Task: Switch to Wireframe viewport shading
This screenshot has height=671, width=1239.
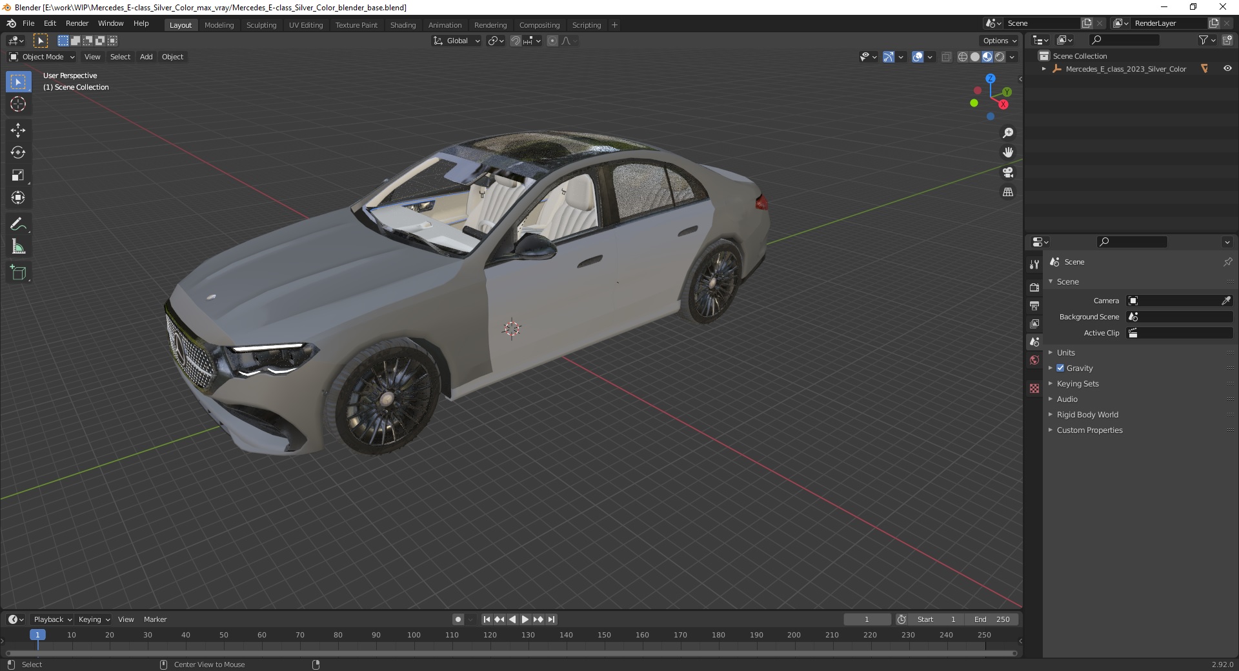Action: click(x=963, y=57)
